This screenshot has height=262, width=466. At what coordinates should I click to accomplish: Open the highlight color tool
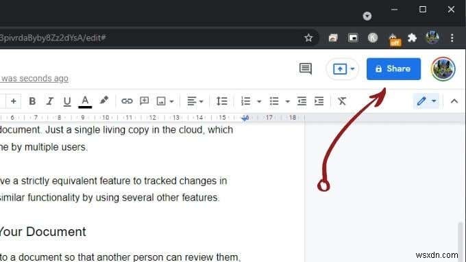click(103, 101)
